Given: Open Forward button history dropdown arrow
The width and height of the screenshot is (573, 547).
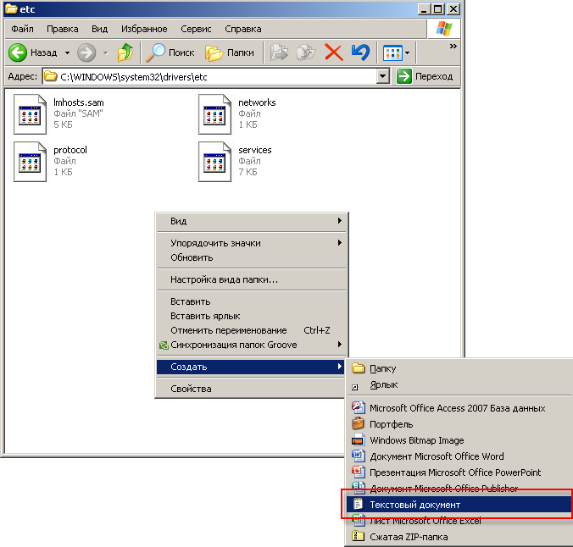Looking at the screenshot, I should point(106,53).
